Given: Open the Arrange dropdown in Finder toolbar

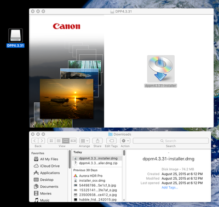Looking at the screenshot, I should point(84,141).
